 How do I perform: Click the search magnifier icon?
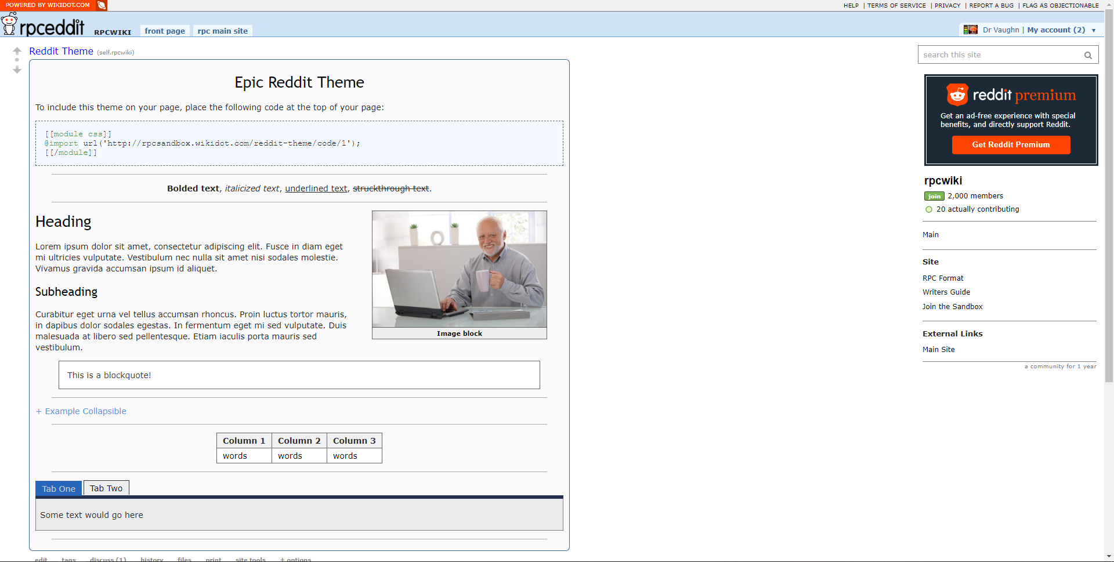[1088, 55]
